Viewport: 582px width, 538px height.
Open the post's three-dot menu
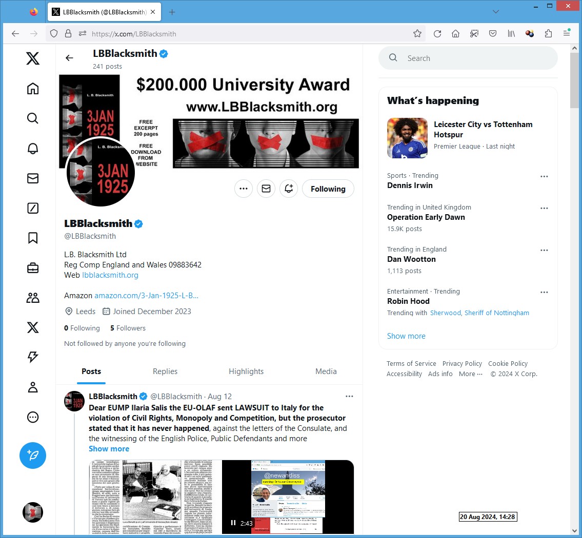(x=349, y=396)
